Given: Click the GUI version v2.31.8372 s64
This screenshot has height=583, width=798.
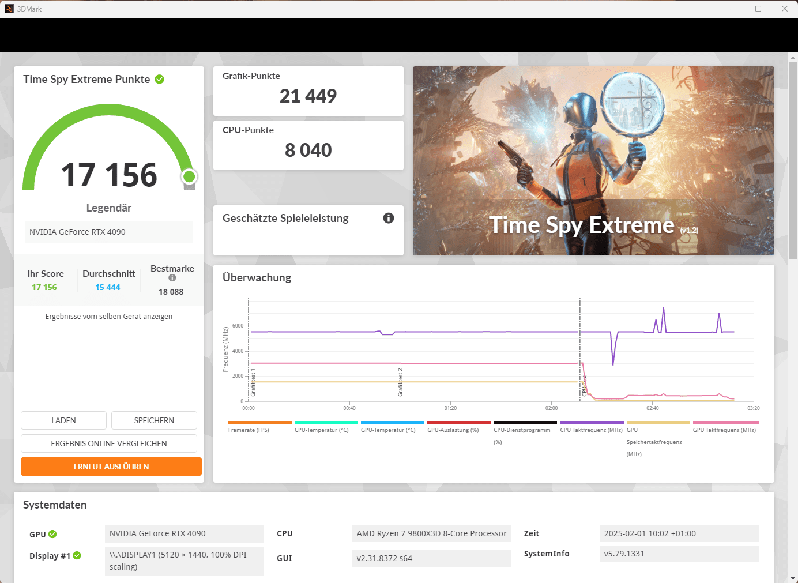Looking at the screenshot, I should tap(432, 558).
